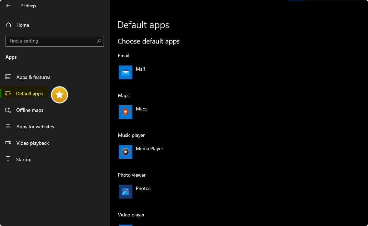The image size is (368, 226).
Task: Click the Photo viewer category label
Action: [x=132, y=175]
